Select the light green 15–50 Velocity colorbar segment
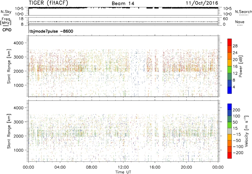Image resolution: width=252 pixels, height=174 pixels. click(x=230, y=125)
